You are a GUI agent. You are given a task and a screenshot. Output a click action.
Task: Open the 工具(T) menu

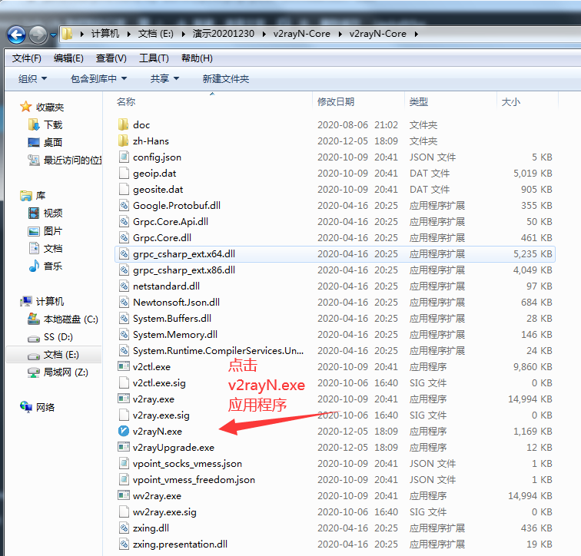154,58
